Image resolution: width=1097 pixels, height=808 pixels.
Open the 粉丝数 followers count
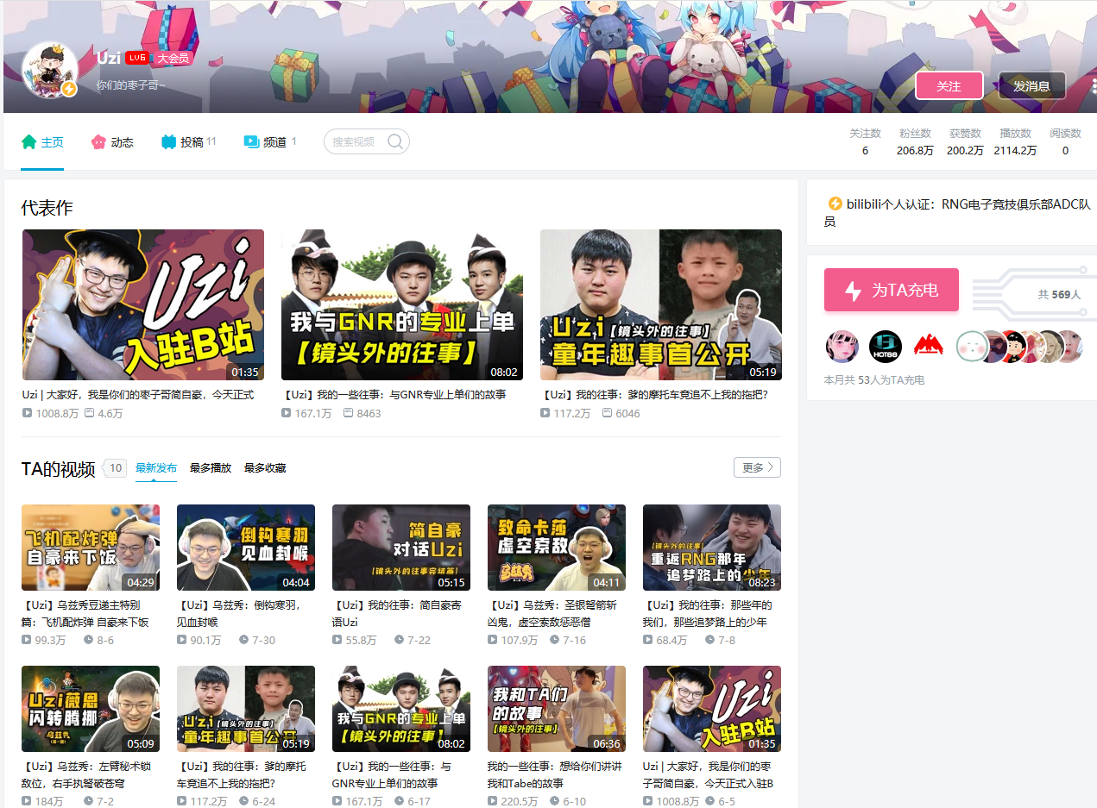pos(915,141)
